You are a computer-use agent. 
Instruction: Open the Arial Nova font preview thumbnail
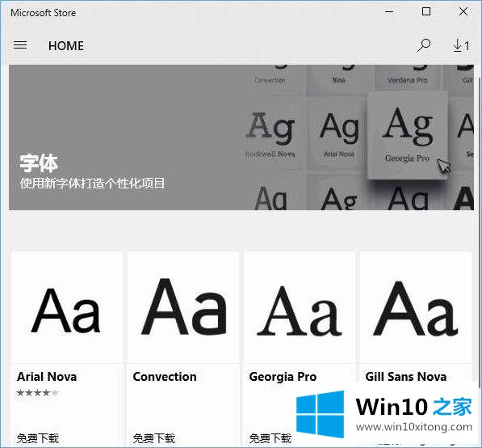click(67, 307)
